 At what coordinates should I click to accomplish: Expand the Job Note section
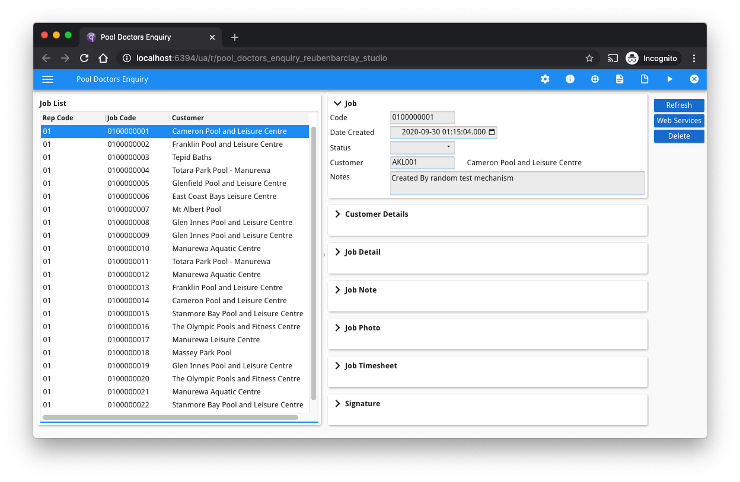click(338, 290)
